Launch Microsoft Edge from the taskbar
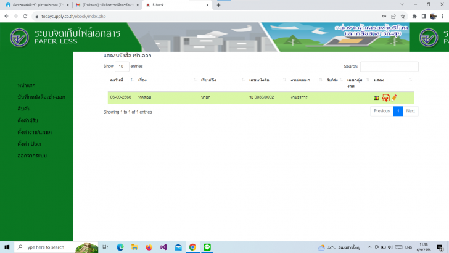The image size is (449, 253). [x=120, y=247]
